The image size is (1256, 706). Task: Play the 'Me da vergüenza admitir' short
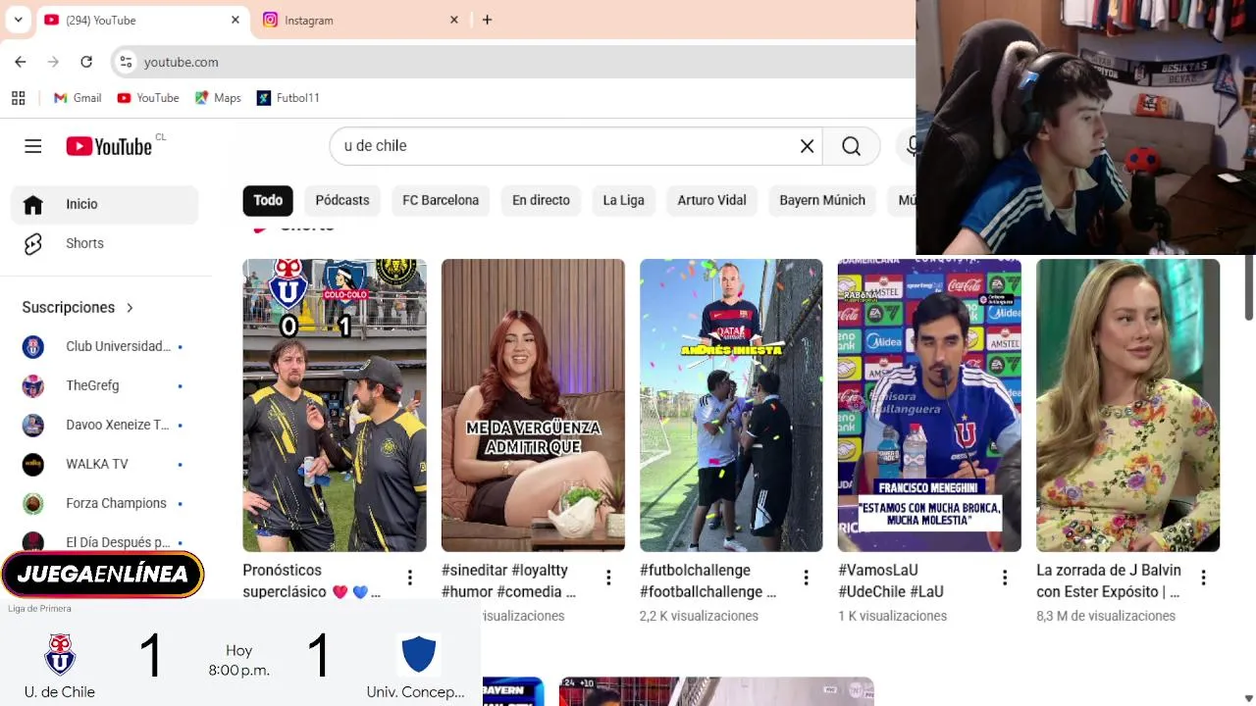coord(533,405)
